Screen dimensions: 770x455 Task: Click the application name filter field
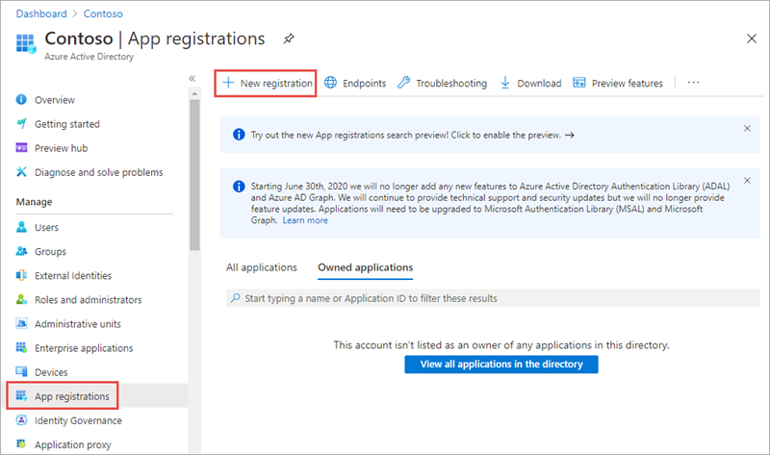493,298
